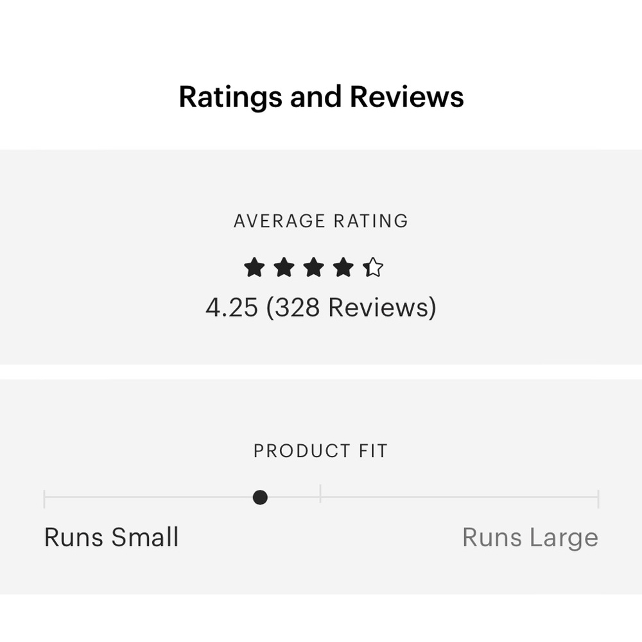642x642 pixels.
Task: Select the 'Runs Large' label
Action: pyautogui.click(x=530, y=537)
